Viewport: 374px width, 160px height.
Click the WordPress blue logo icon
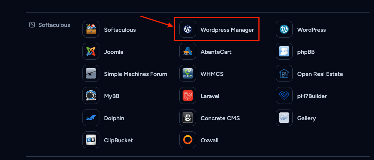click(284, 29)
